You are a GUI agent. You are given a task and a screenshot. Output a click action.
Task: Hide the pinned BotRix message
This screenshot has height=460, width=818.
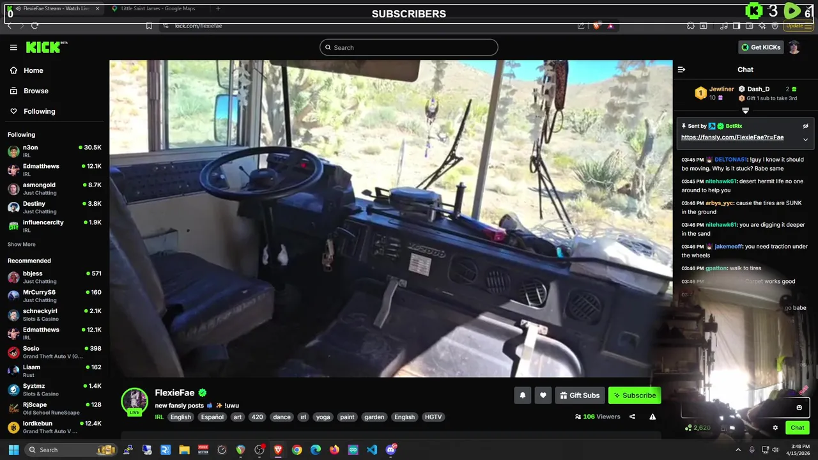coord(805,126)
